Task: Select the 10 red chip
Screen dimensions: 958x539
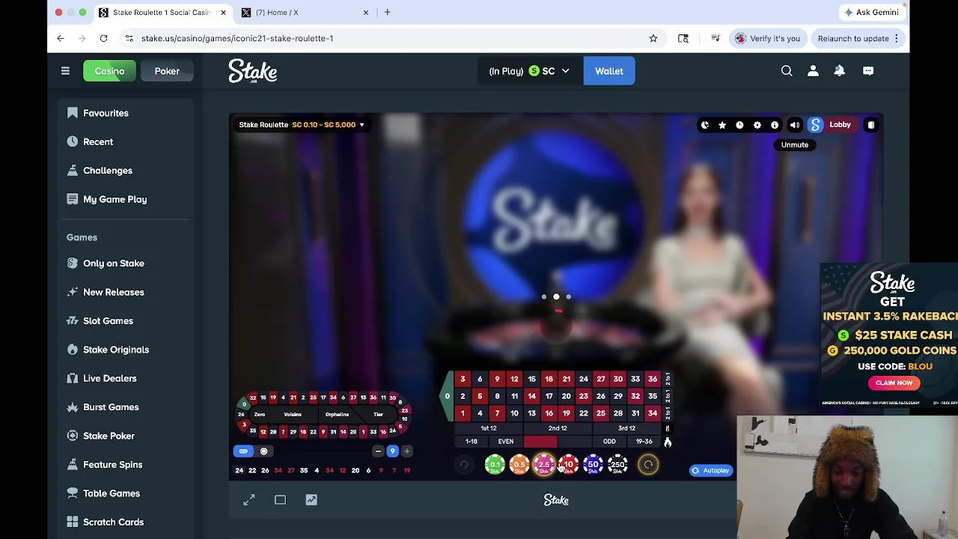Action: [569, 465]
